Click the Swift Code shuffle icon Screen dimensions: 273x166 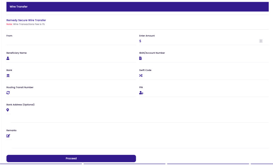point(141,75)
